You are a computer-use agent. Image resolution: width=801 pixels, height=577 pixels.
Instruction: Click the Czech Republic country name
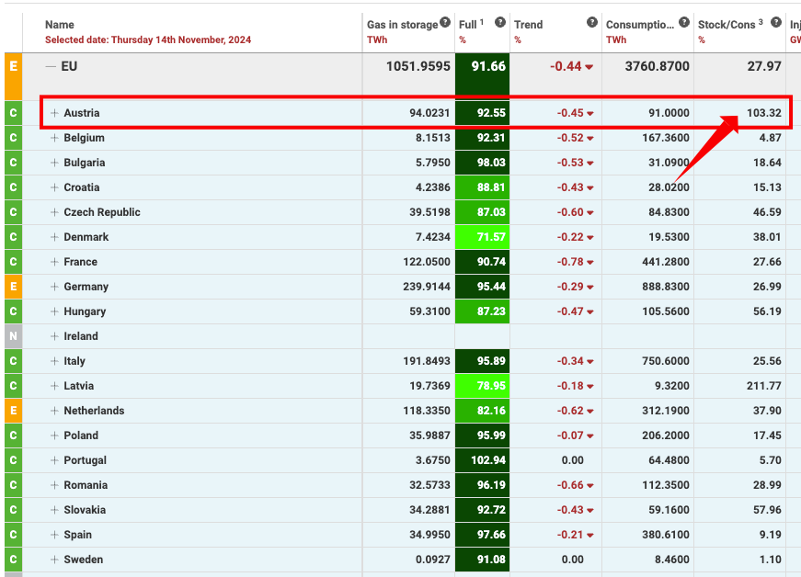102,212
